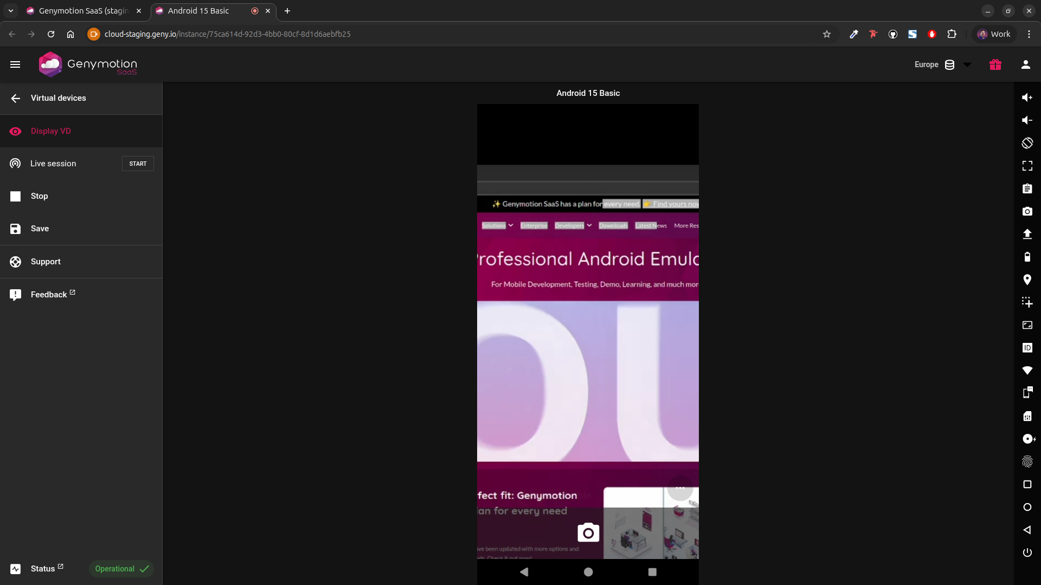Open the Support page

81,262
